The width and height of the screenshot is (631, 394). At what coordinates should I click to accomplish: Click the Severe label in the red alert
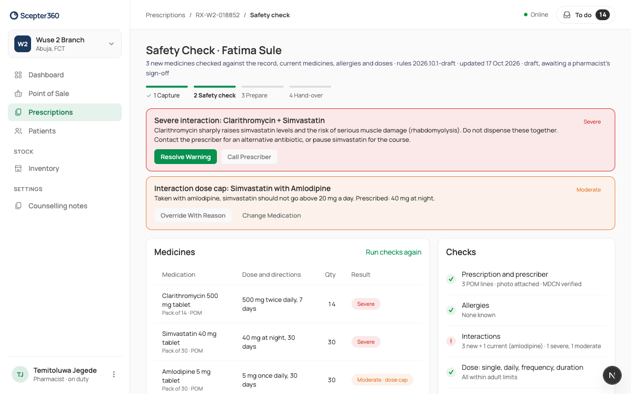[592, 122]
